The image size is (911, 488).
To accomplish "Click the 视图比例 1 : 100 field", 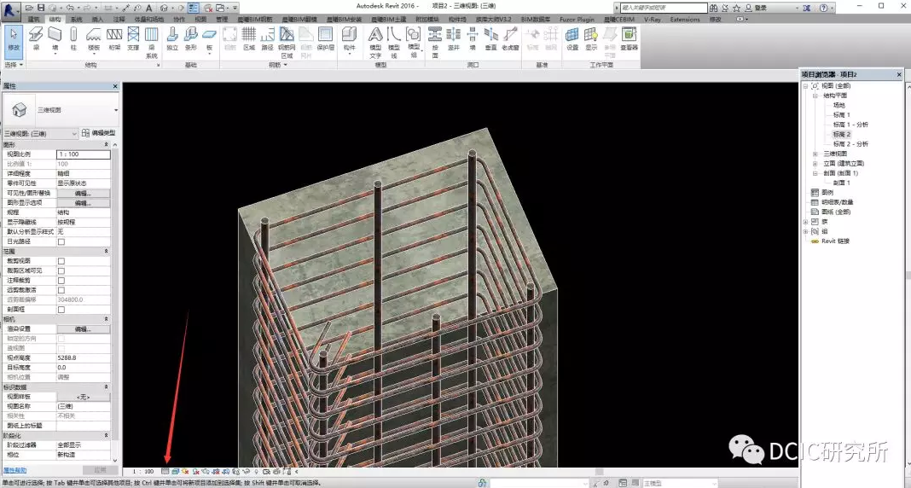I will tap(83, 154).
